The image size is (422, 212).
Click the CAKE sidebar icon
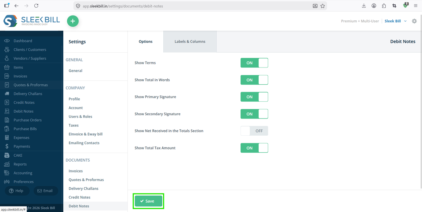(7, 155)
